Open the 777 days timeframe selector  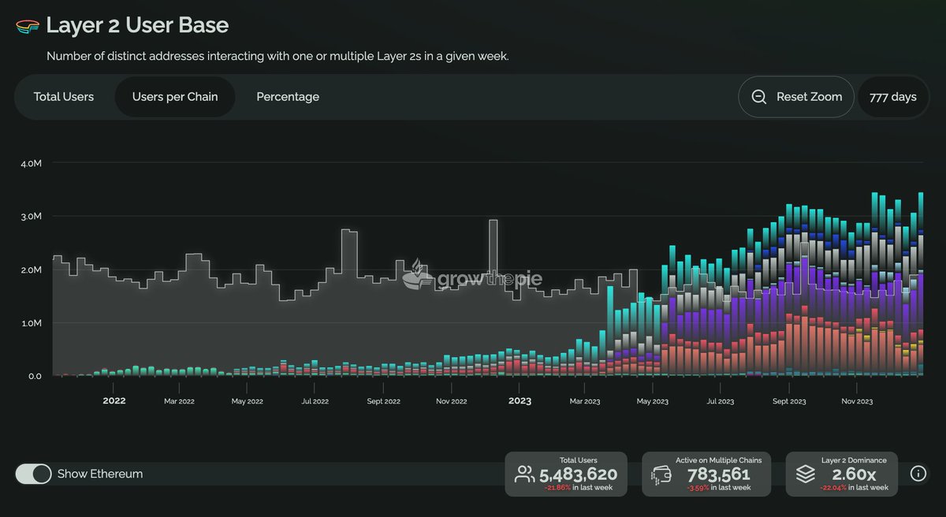893,96
